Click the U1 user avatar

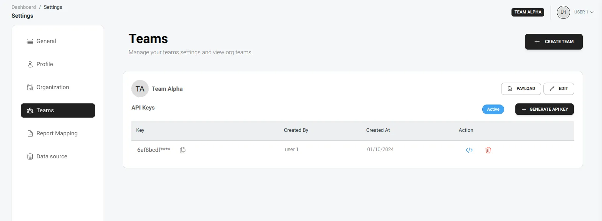pyautogui.click(x=563, y=12)
